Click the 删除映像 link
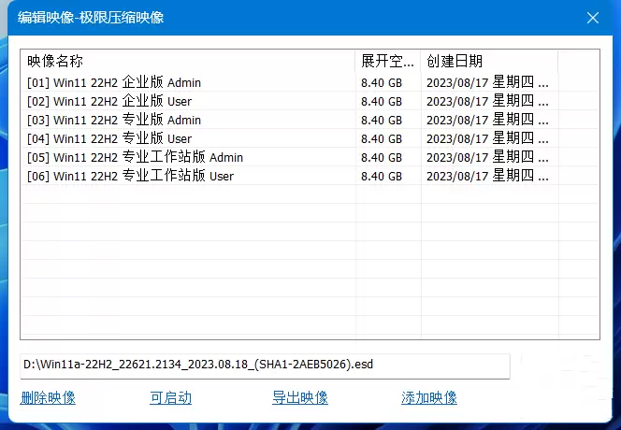The width and height of the screenshot is (621, 430). (48, 397)
